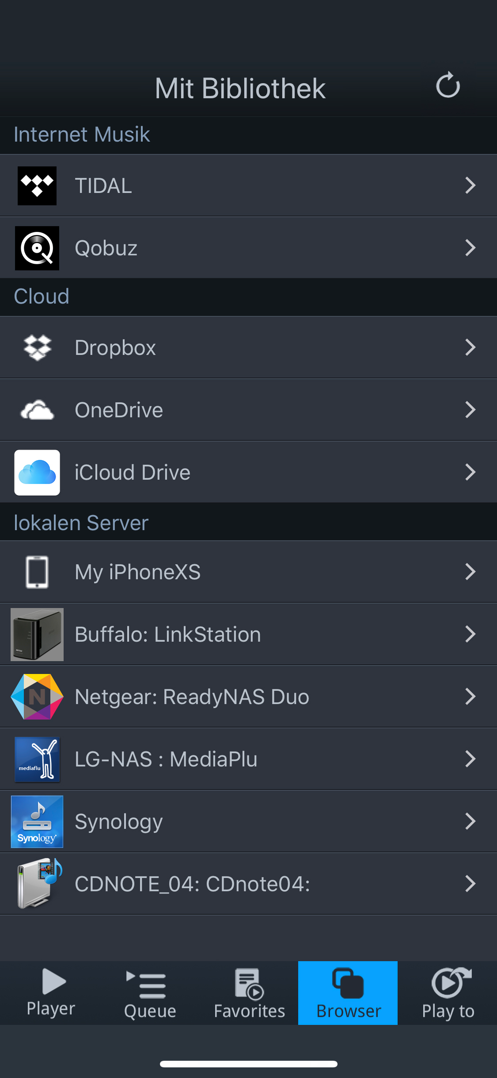The width and height of the screenshot is (497, 1078).
Task: Select Netgear: ReadyNAS Duo label
Action: pyautogui.click(x=192, y=697)
